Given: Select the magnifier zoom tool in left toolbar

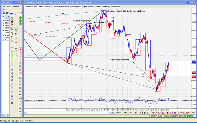Looking at the screenshot, I should tap(16, 30).
